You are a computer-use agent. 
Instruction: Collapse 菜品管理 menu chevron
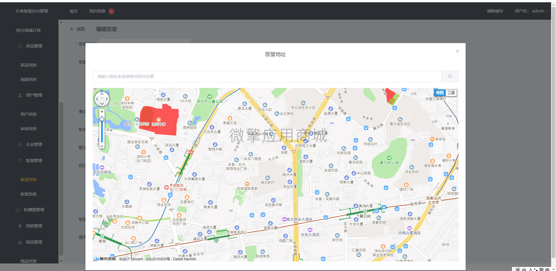[x=51, y=46]
